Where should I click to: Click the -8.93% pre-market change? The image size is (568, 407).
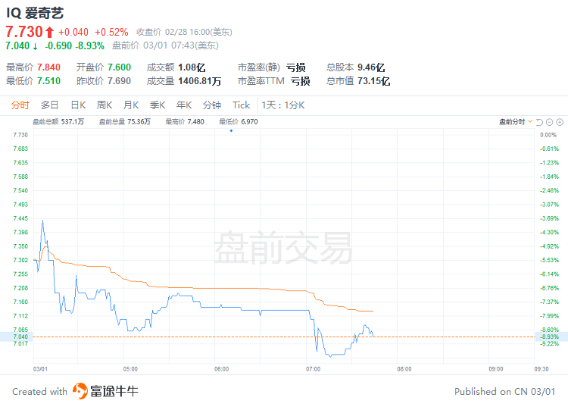(90, 45)
